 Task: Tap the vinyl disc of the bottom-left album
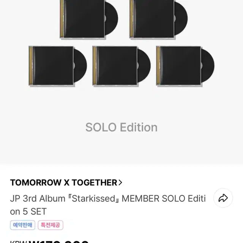coord(80,66)
